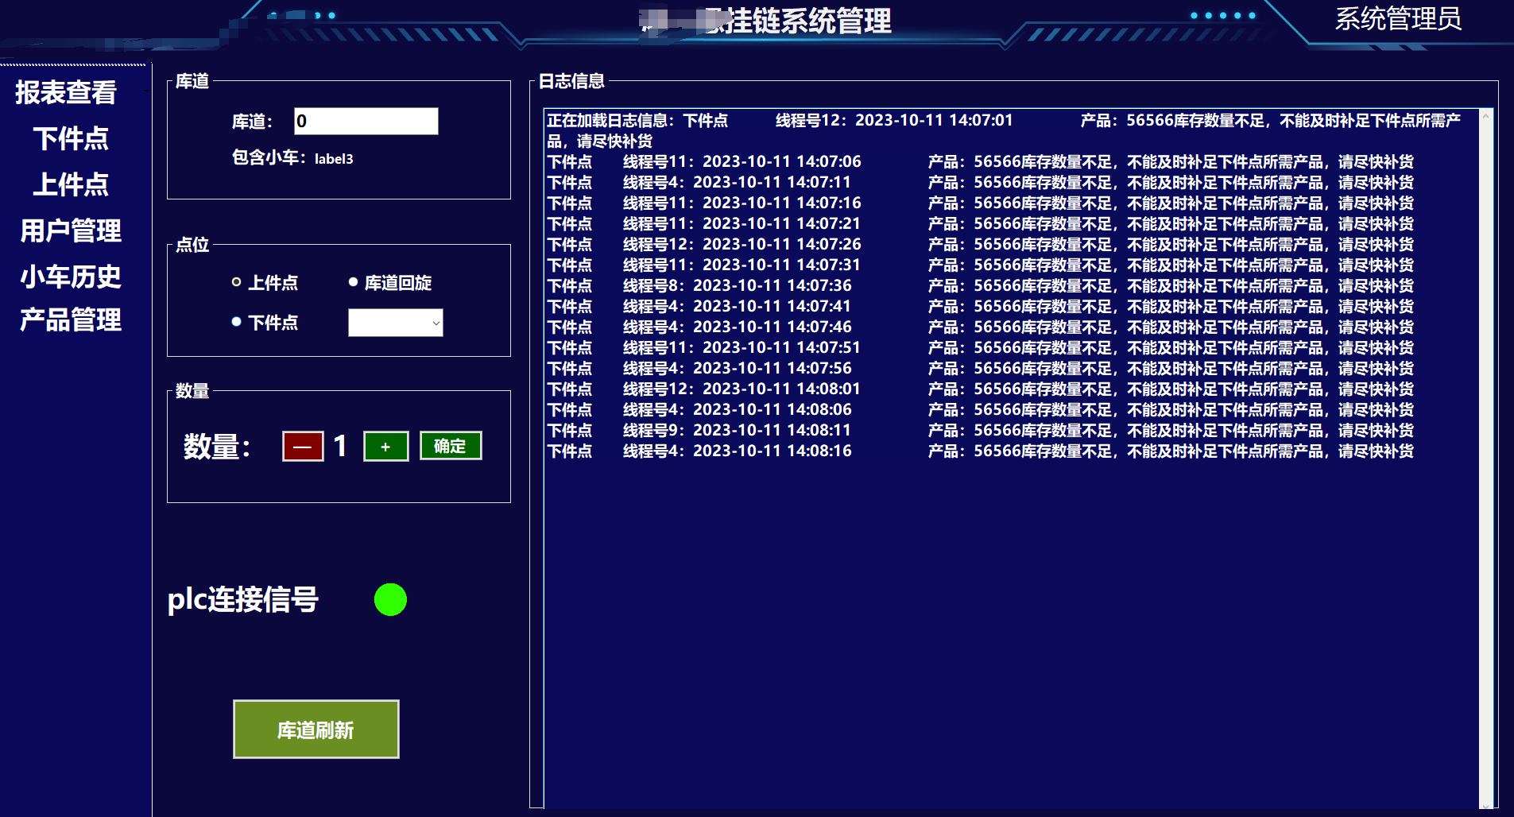Image resolution: width=1514 pixels, height=817 pixels.
Task: Click the log scrollbar down arrow
Action: [x=1485, y=804]
